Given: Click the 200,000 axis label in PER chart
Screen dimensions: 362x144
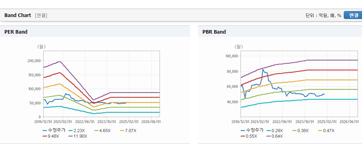Looking at the screenshot, I should click(34, 61).
